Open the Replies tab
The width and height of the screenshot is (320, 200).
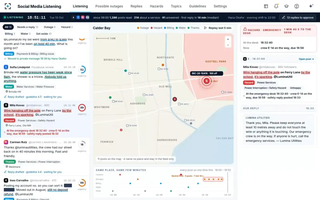pyautogui.click(x=136, y=6)
